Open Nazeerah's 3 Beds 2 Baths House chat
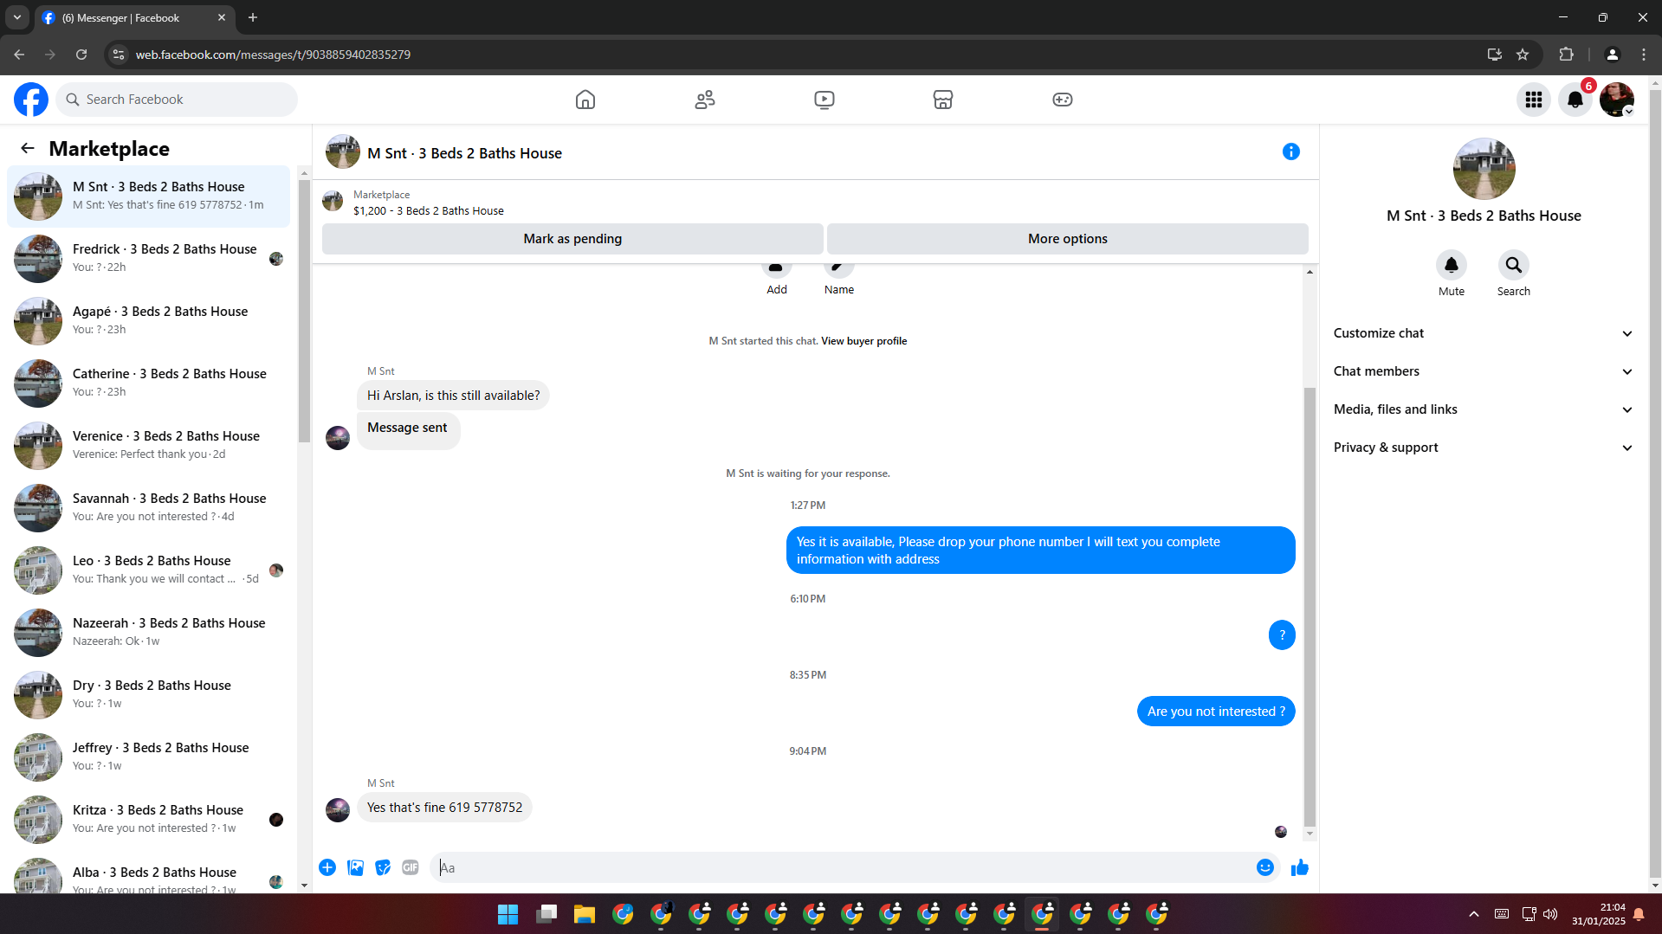1662x934 pixels. pyautogui.click(x=148, y=633)
